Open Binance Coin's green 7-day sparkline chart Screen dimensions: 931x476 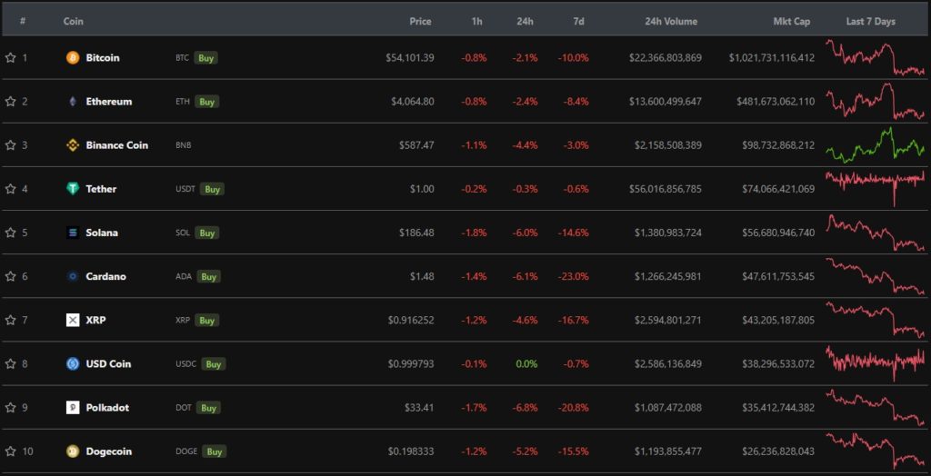click(x=874, y=144)
